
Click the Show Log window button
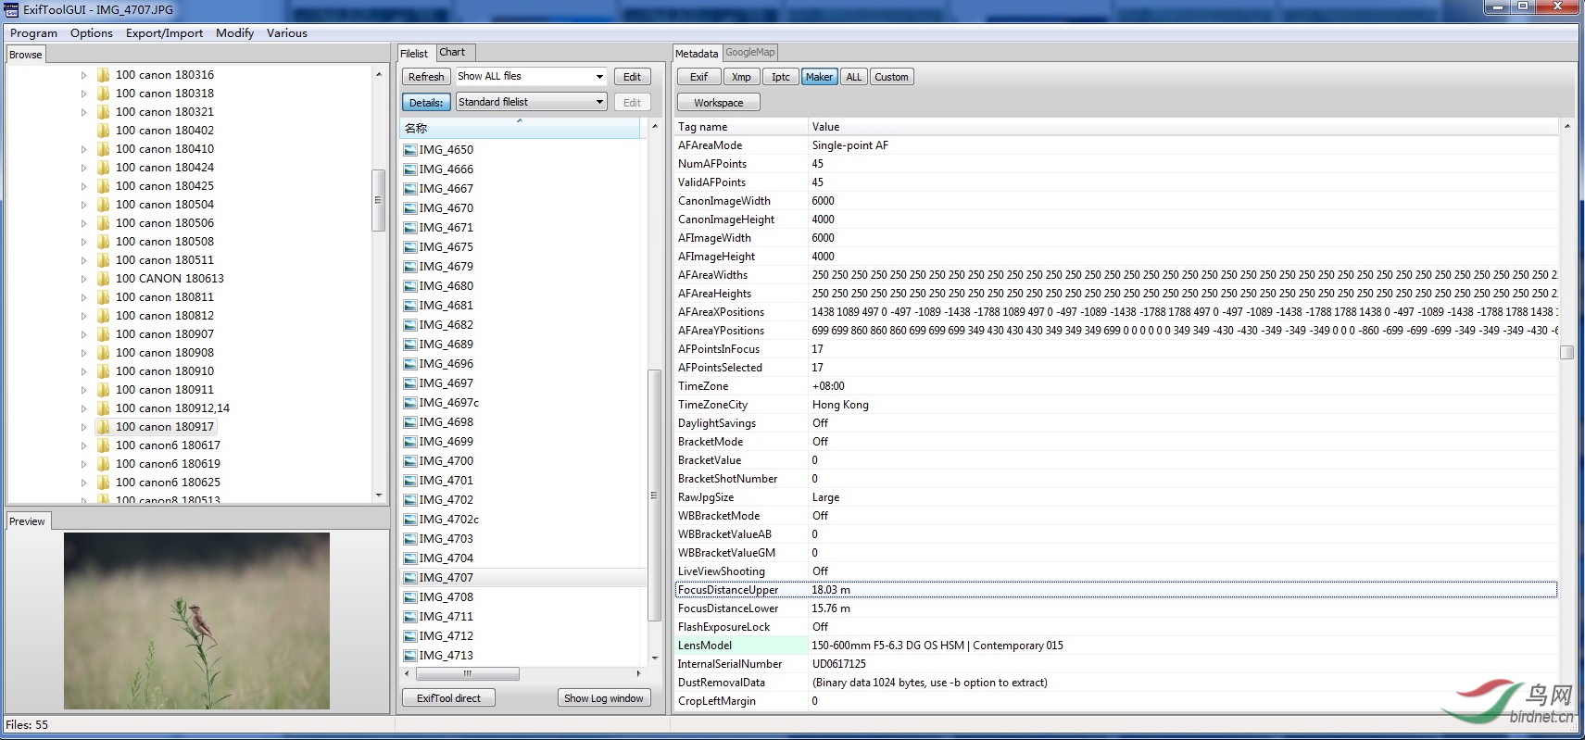[x=603, y=698]
